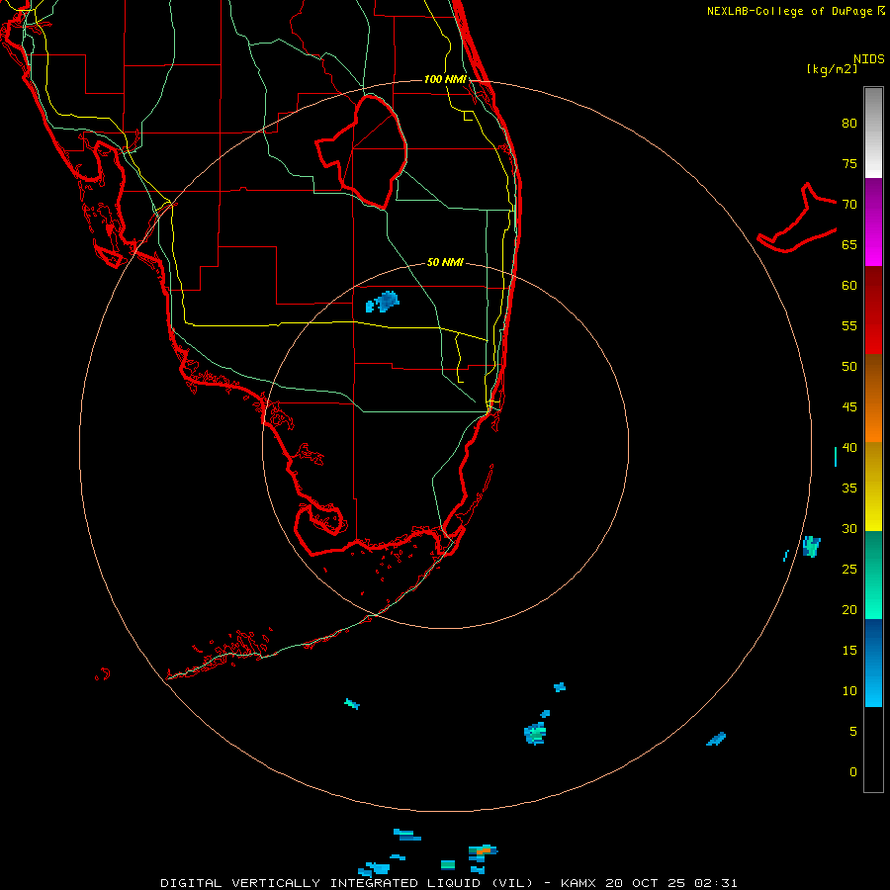Click the legend value 10

[849, 691]
